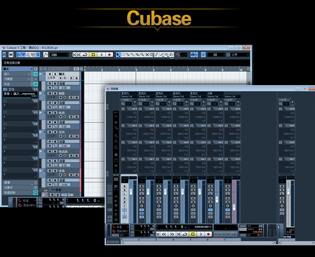
Task: Solo the 聊天 track
Action: (55, 74)
